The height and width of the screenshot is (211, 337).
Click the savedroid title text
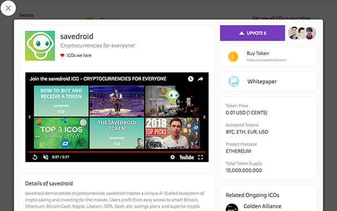pos(76,36)
